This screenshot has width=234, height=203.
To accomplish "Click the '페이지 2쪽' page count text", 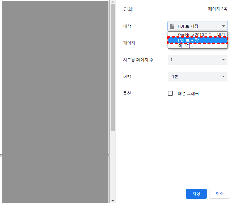I will click(218, 9).
